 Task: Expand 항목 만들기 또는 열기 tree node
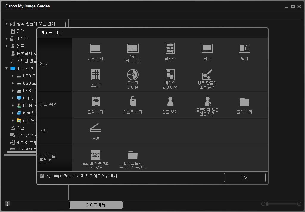point(7,24)
